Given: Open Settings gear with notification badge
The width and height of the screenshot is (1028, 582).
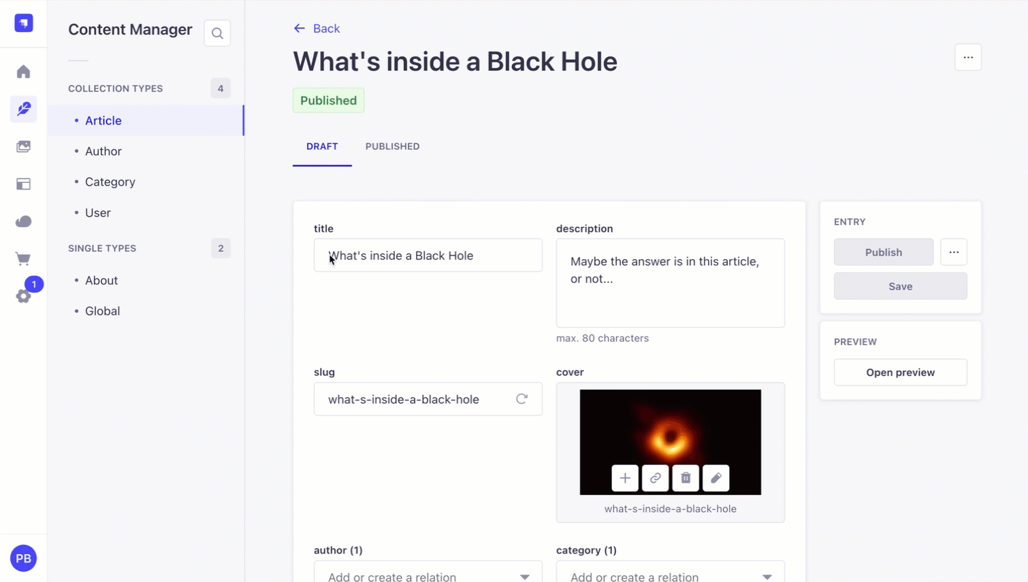Looking at the screenshot, I should [x=24, y=296].
